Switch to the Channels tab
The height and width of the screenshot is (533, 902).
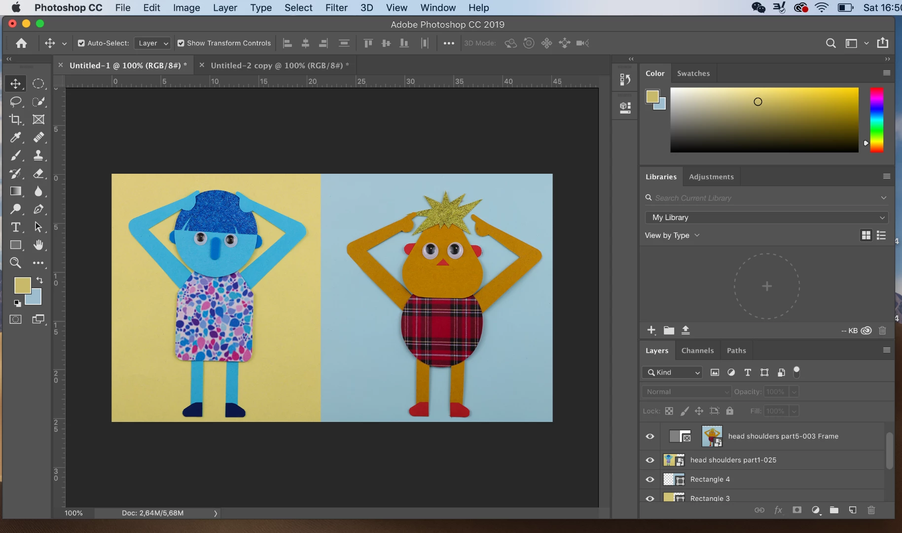point(697,350)
